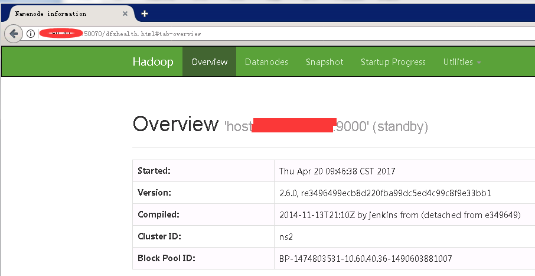Open the Datanodes nav tab
Viewport: 535px width, 276px height.
[x=266, y=62]
